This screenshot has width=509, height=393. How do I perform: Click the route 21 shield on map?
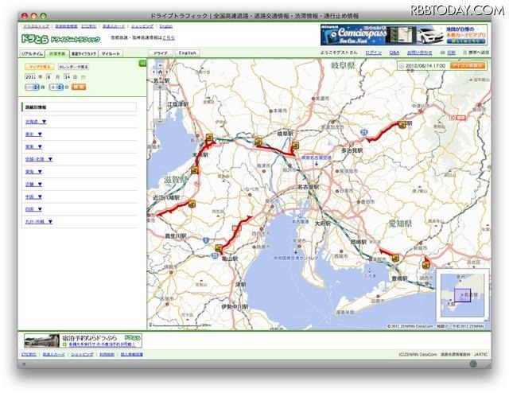coord(364,132)
